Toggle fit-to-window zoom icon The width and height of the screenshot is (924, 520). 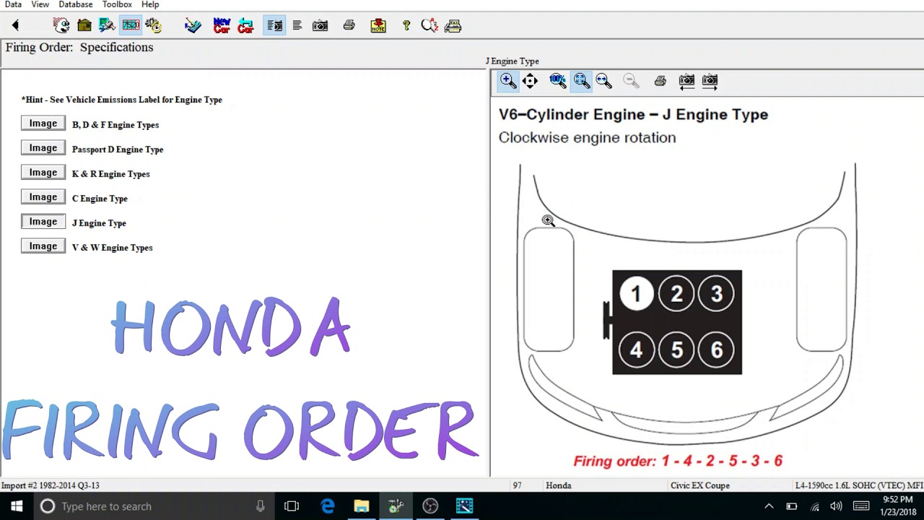[581, 81]
